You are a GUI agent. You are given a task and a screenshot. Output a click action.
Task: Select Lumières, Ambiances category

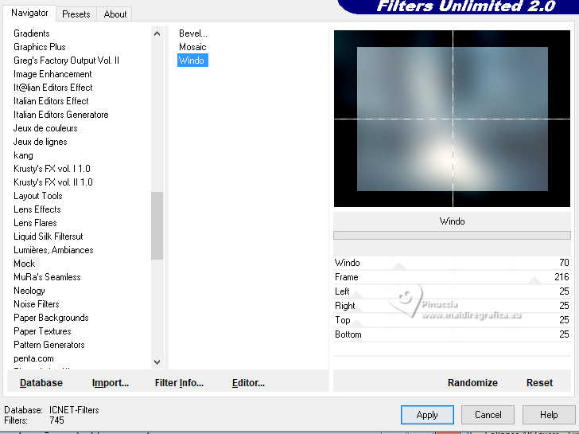tap(53, 250)
